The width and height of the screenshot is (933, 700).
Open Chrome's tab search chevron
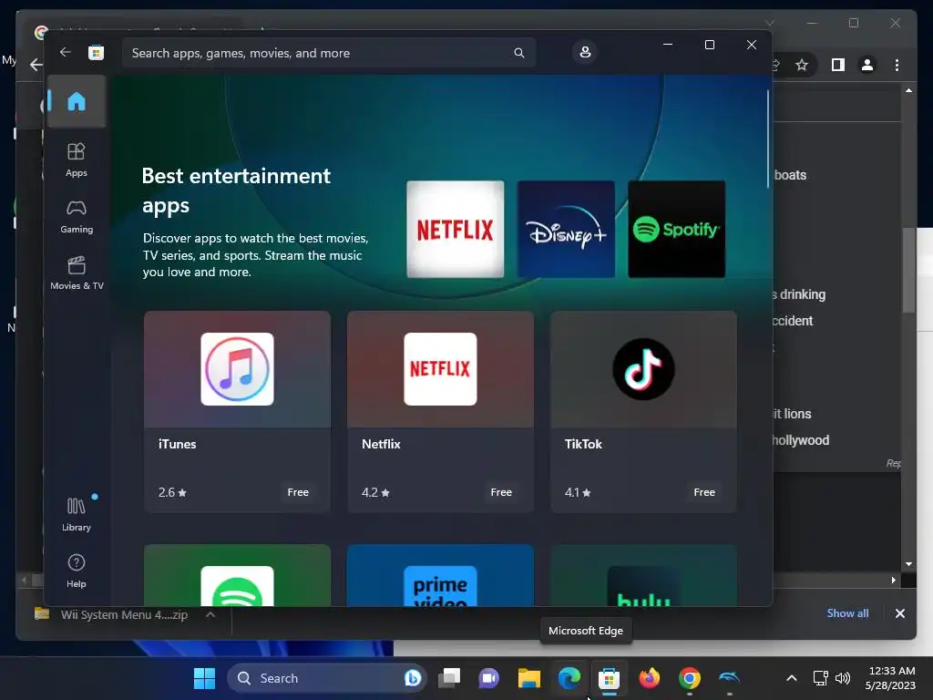click(x=769, y=23)
